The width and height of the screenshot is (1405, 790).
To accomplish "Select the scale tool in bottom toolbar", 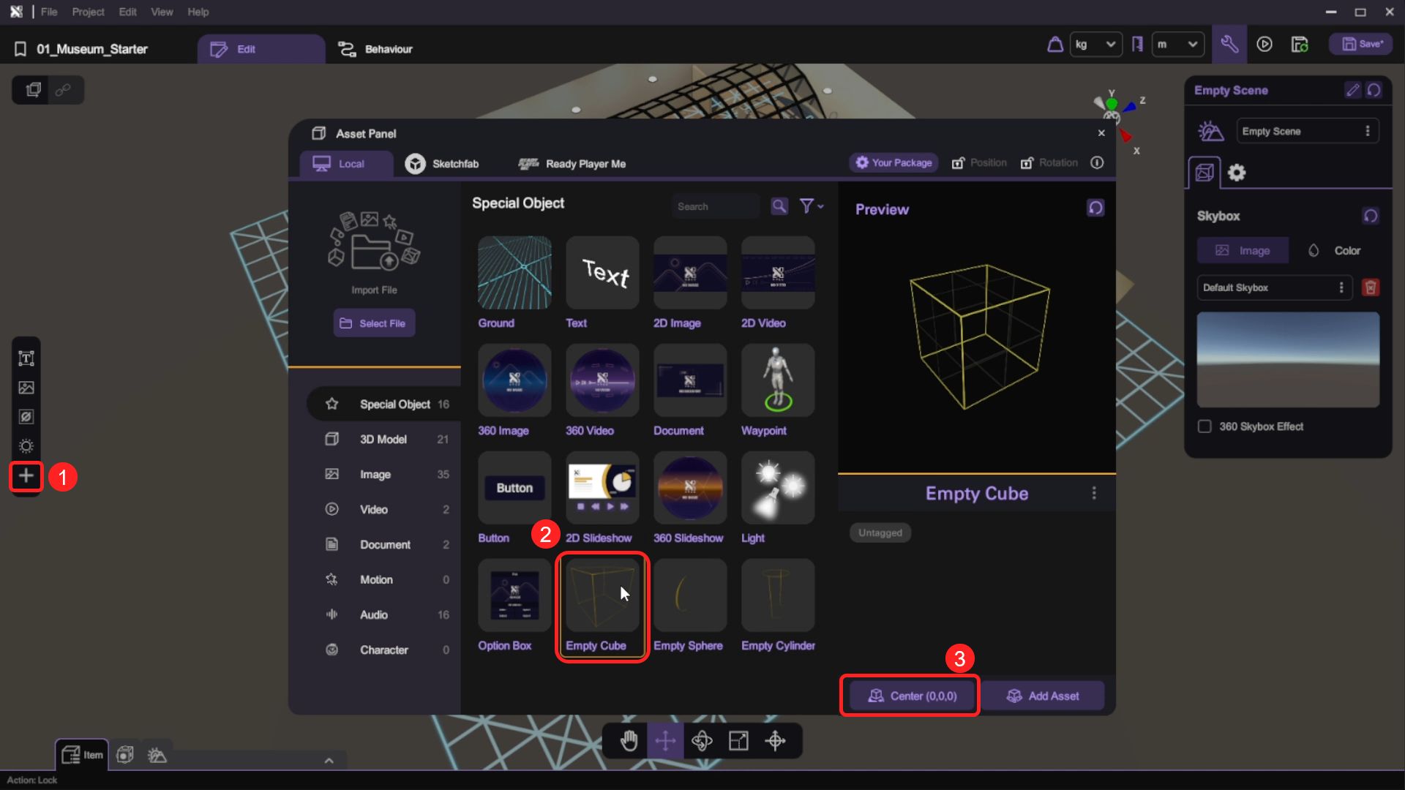I will pyautogui.click(x=738, y=741).
